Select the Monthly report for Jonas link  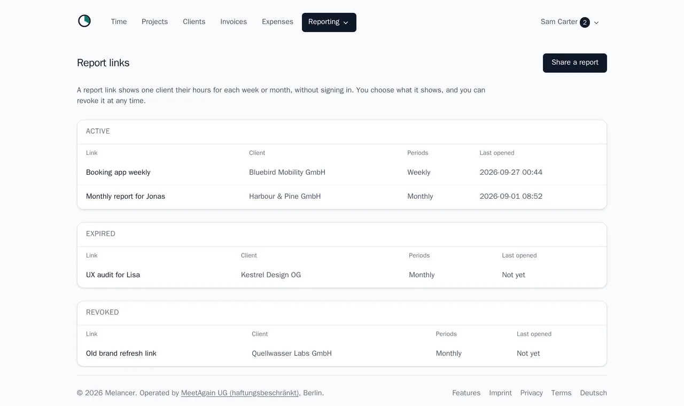point(126,197)
